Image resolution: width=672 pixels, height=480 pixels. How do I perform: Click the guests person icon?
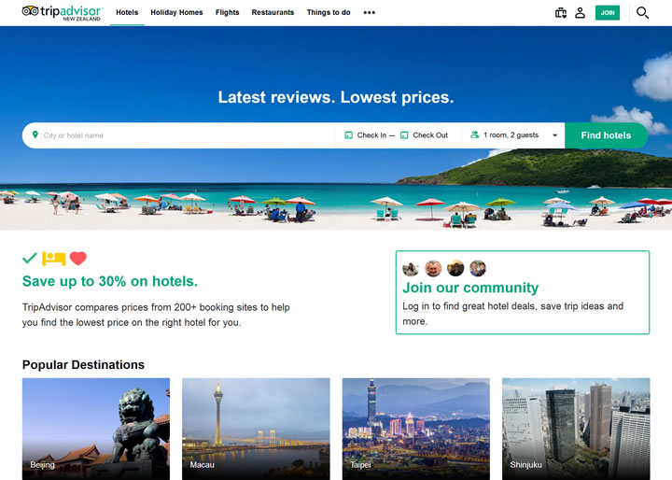click(x=475, y=135)
